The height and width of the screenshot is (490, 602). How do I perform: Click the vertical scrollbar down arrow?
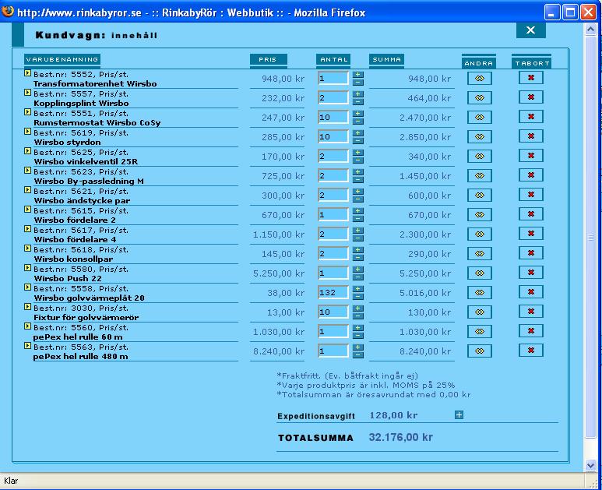[x=590, y=465]
